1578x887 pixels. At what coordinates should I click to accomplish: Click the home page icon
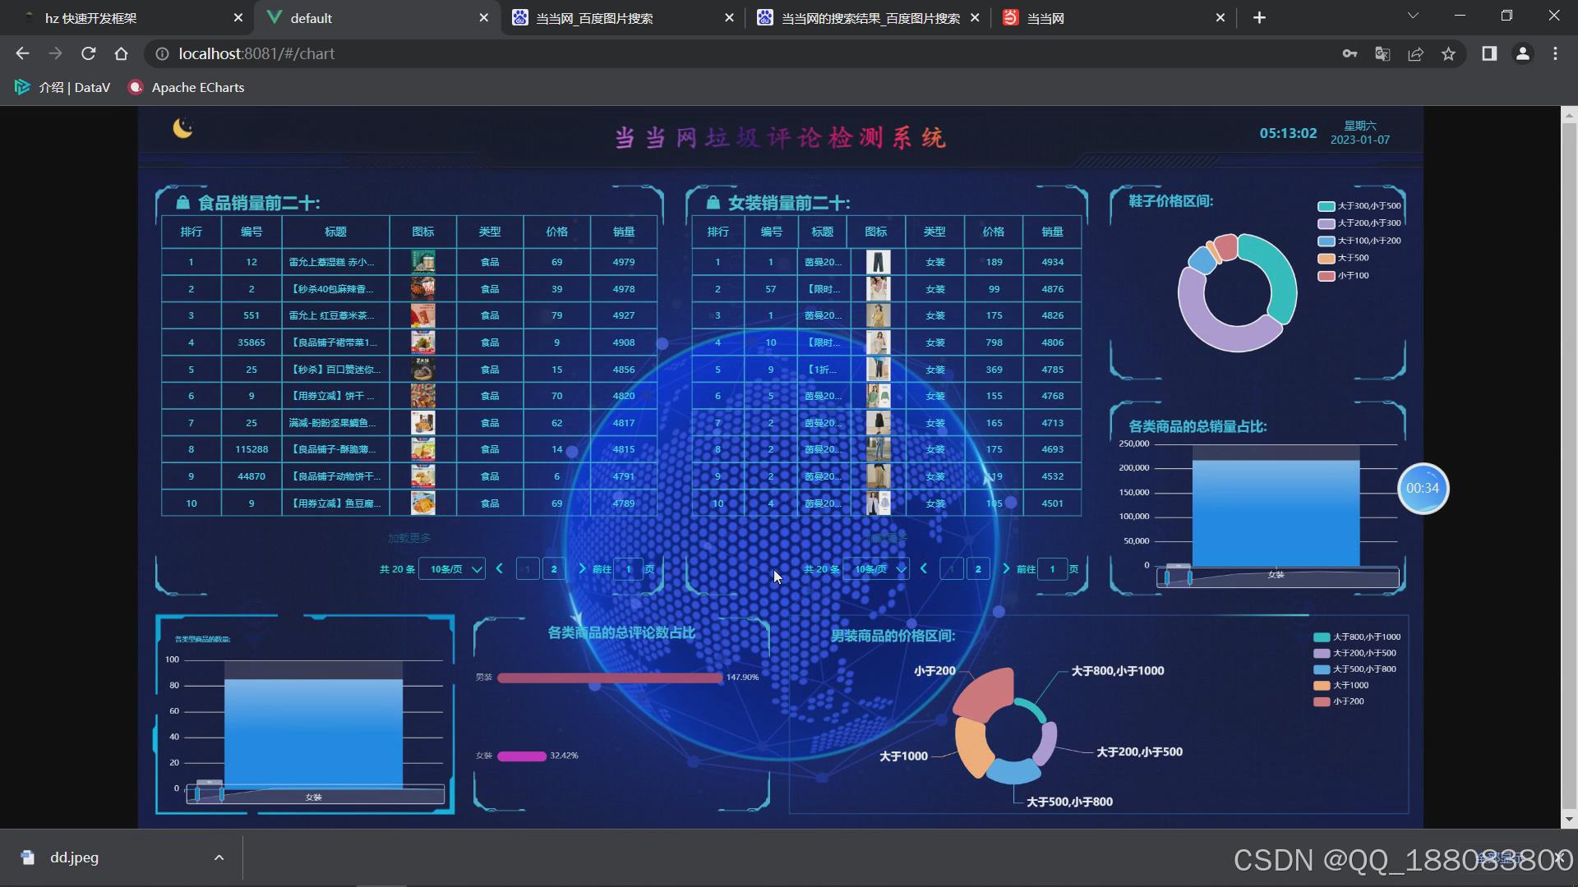[x=122, y=54]
